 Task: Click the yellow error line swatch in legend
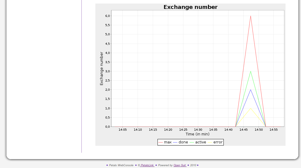point(210,143)
